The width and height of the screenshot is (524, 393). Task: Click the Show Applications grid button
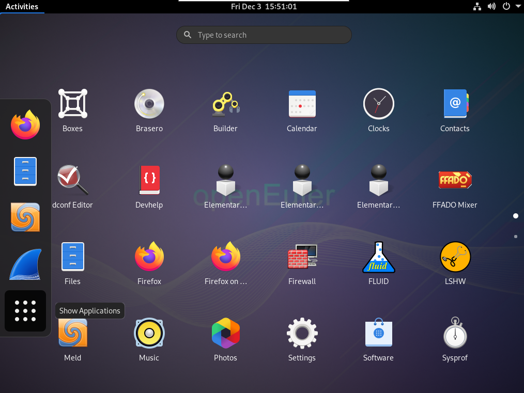25,310
